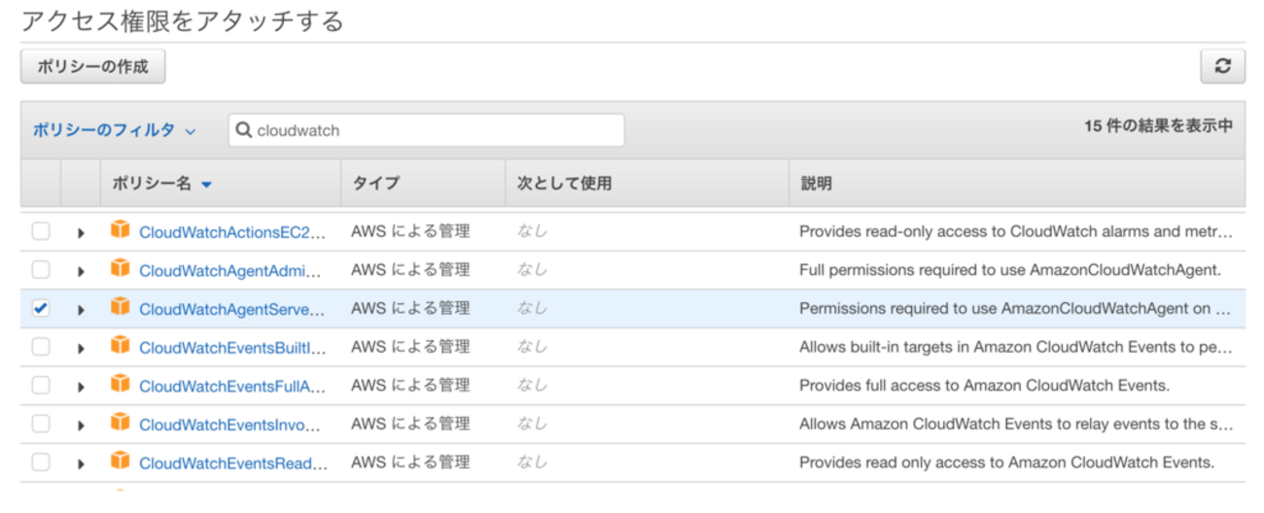Open the ポリシーのフィルタ dropdown

pos(114,130)
